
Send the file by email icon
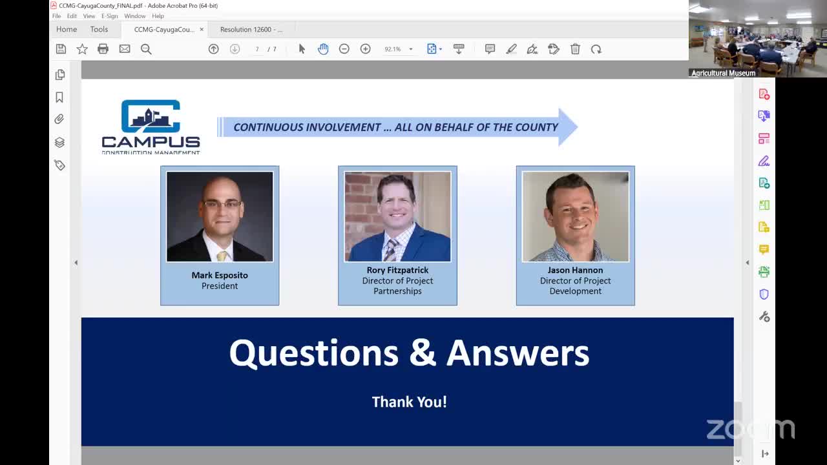click(125, 49)
